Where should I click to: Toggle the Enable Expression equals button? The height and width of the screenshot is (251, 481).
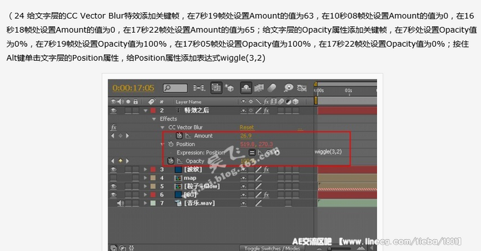point(252,152)
